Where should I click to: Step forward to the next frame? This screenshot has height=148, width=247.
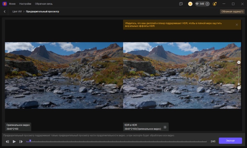point(21,141)
